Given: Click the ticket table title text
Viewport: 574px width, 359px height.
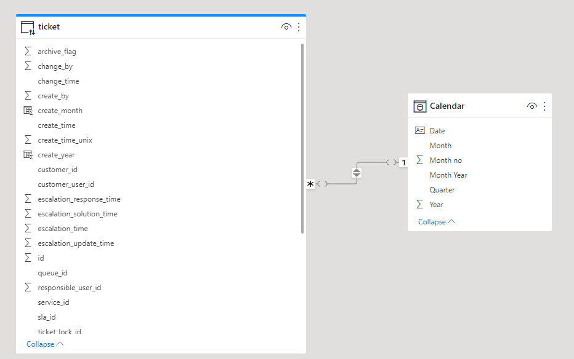Looking at the screenshot, I should pyautogui.click(x=49, y=26).
